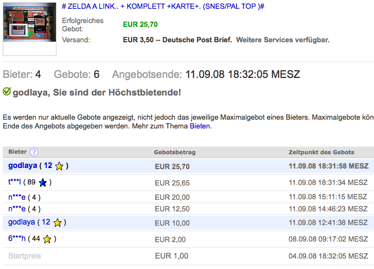Image resolution: width=374 pixels, height=269 pixels.
Task: Open the Bieten help topic link
Action: [200, 126]
